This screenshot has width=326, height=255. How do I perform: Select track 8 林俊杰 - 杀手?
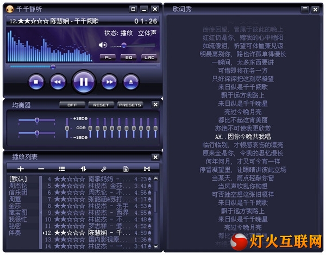click(x=97, y=206)
